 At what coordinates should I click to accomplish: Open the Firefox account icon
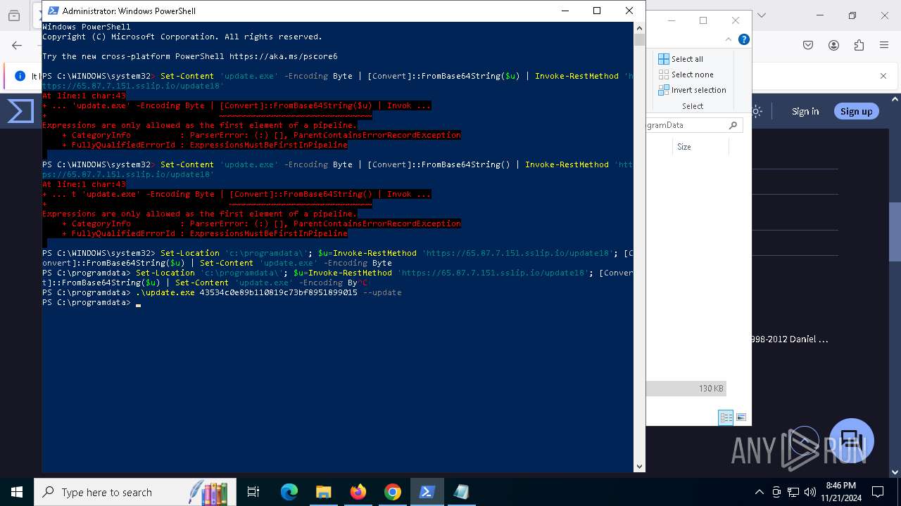833,45
